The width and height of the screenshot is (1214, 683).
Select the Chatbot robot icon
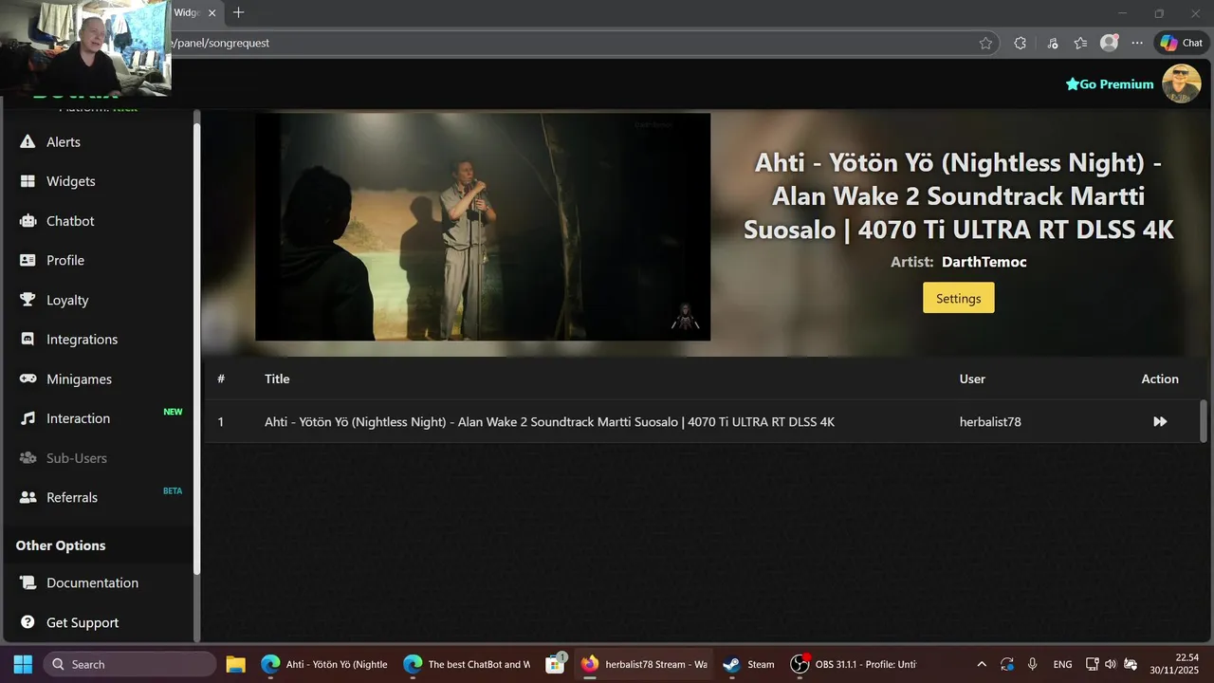[28, 221]
